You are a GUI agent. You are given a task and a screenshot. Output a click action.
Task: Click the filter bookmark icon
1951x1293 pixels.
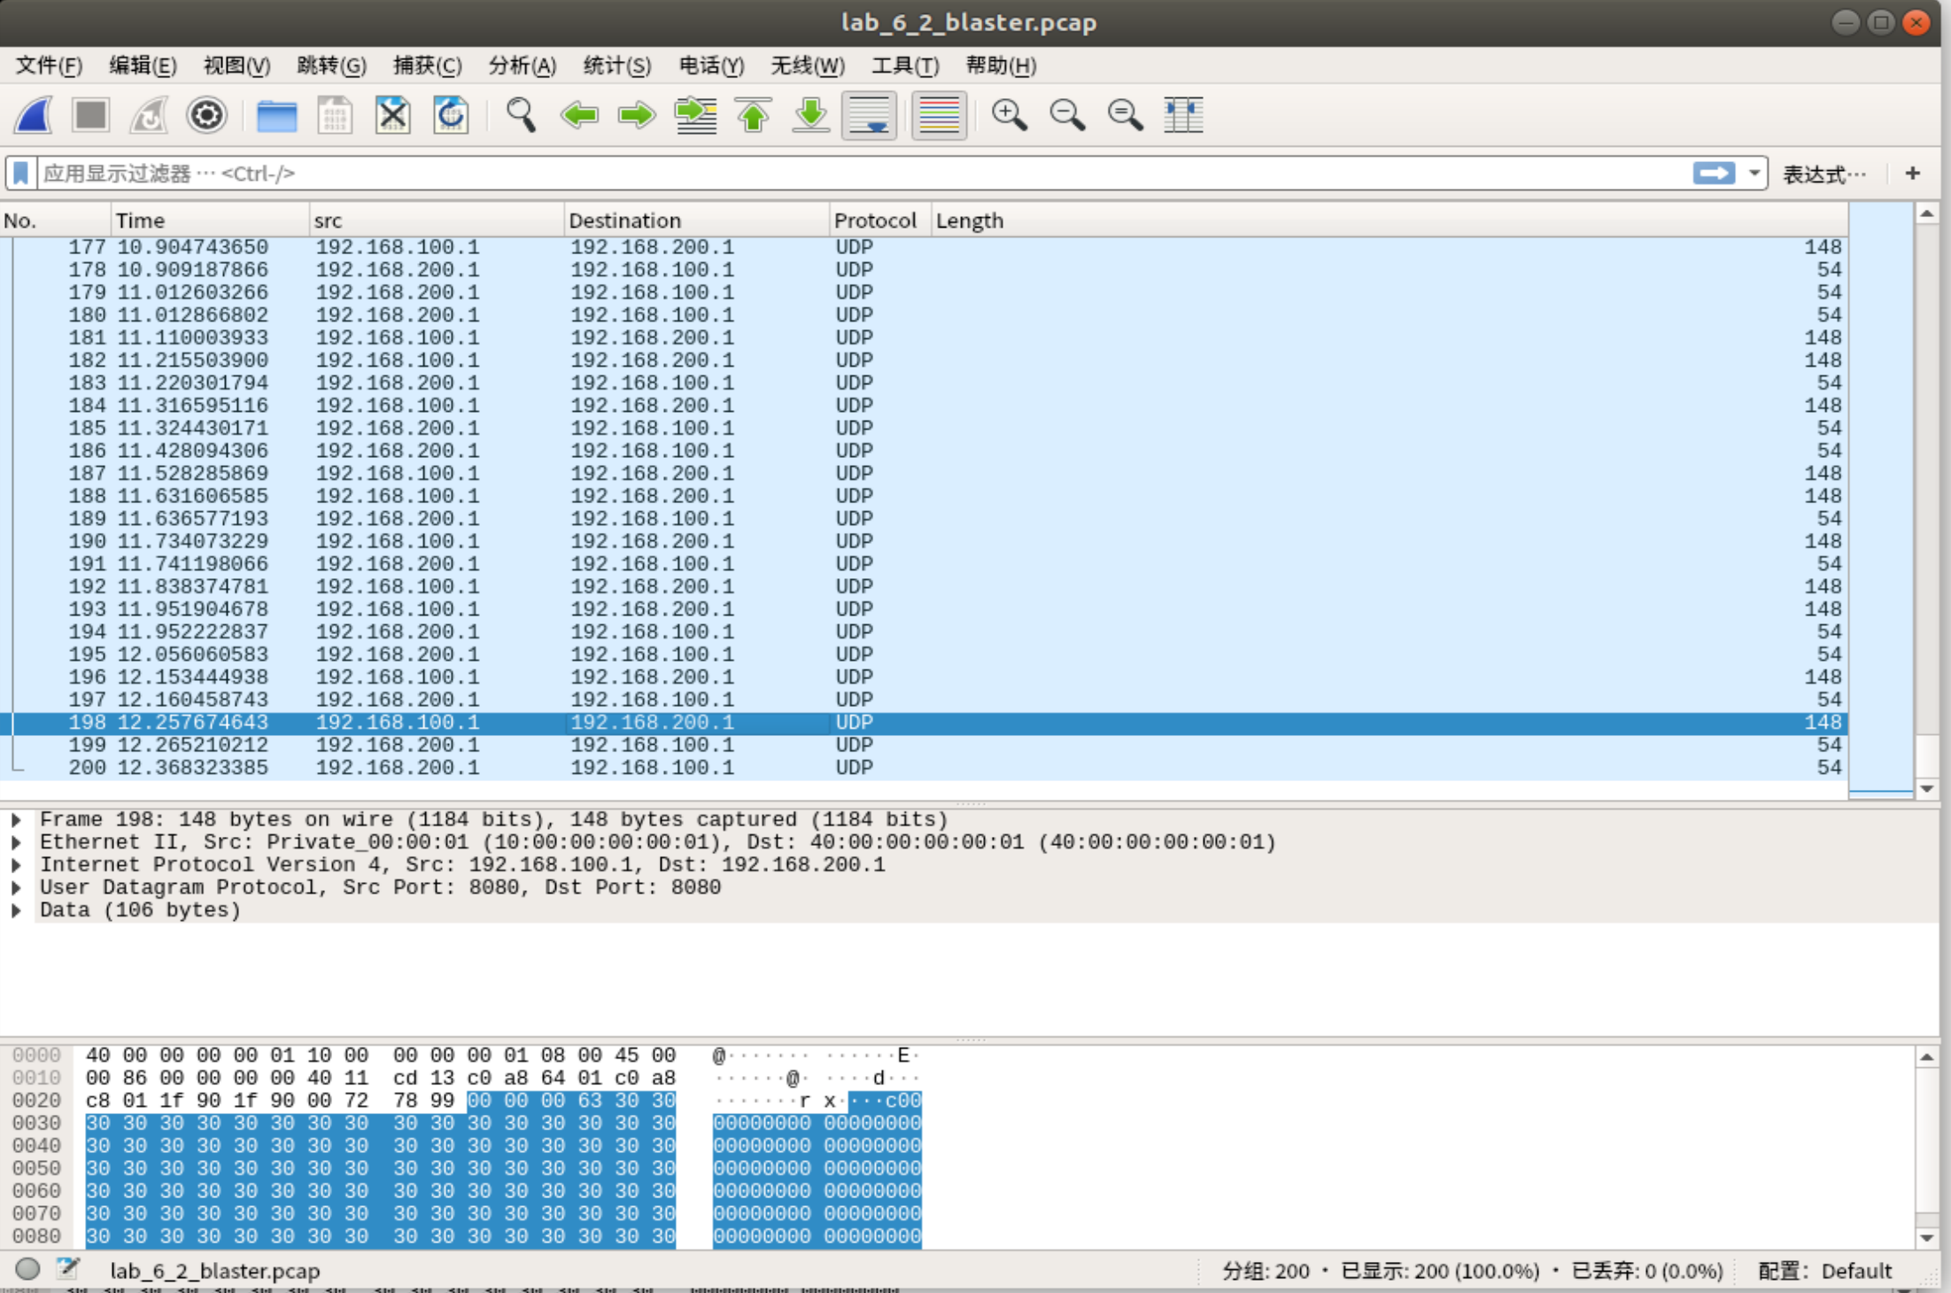tap(21, 173)
